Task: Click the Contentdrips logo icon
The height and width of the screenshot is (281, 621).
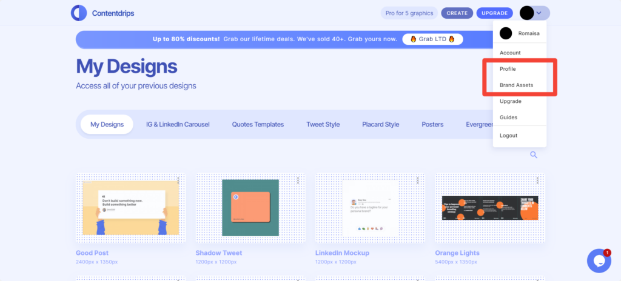Action: [x=79, y=12]
